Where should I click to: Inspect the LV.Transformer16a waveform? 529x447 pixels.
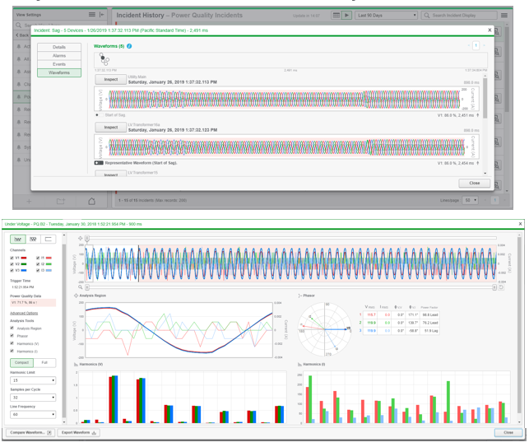pos(111,128)
